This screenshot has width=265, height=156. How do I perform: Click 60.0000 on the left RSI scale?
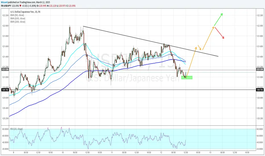pyautogui.click(x=5, y=136)
